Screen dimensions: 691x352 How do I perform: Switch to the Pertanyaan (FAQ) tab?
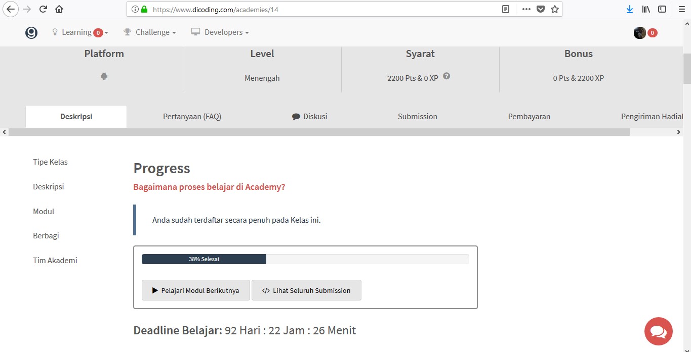point(192,117)
